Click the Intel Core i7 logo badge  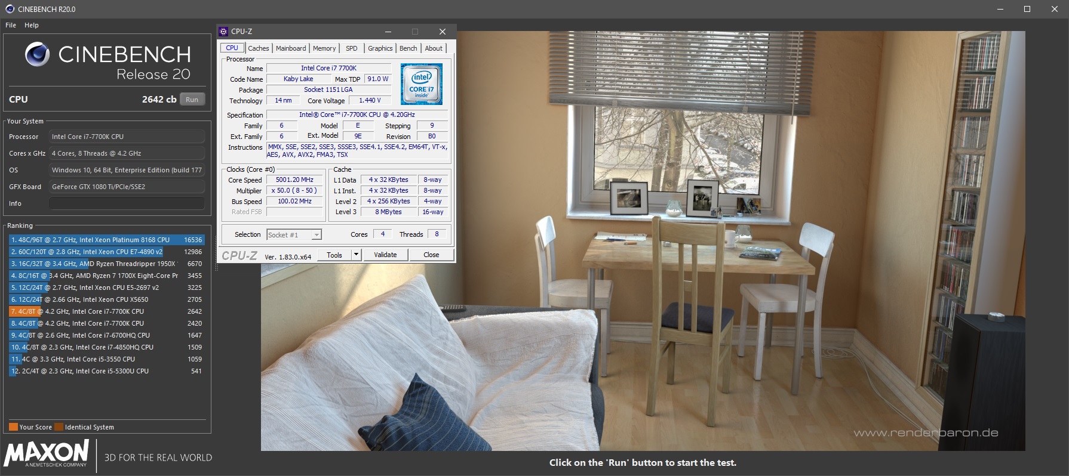(422, 84)
